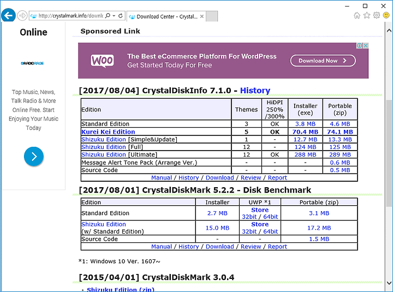The height and width of the screenshot is (292, 393).
Task: Click the blue arrow circle in sidebar ad
Action: pos(34,157)
